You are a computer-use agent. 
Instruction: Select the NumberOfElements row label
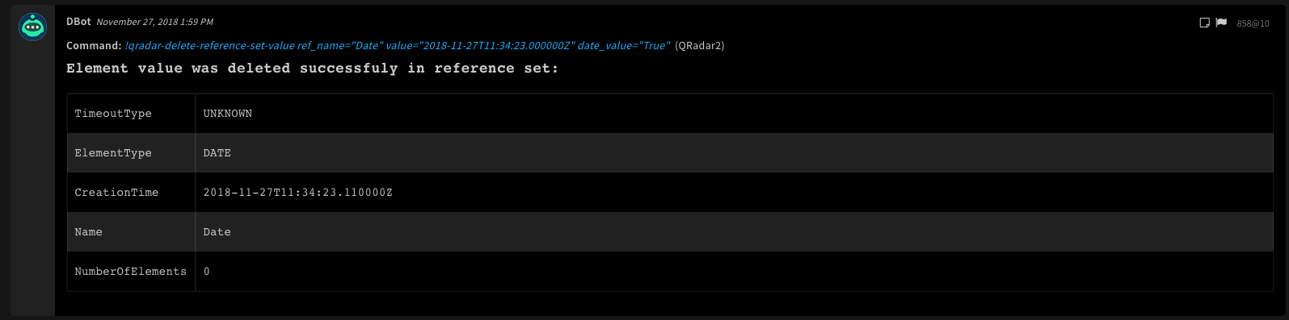(x=130, y=272)
